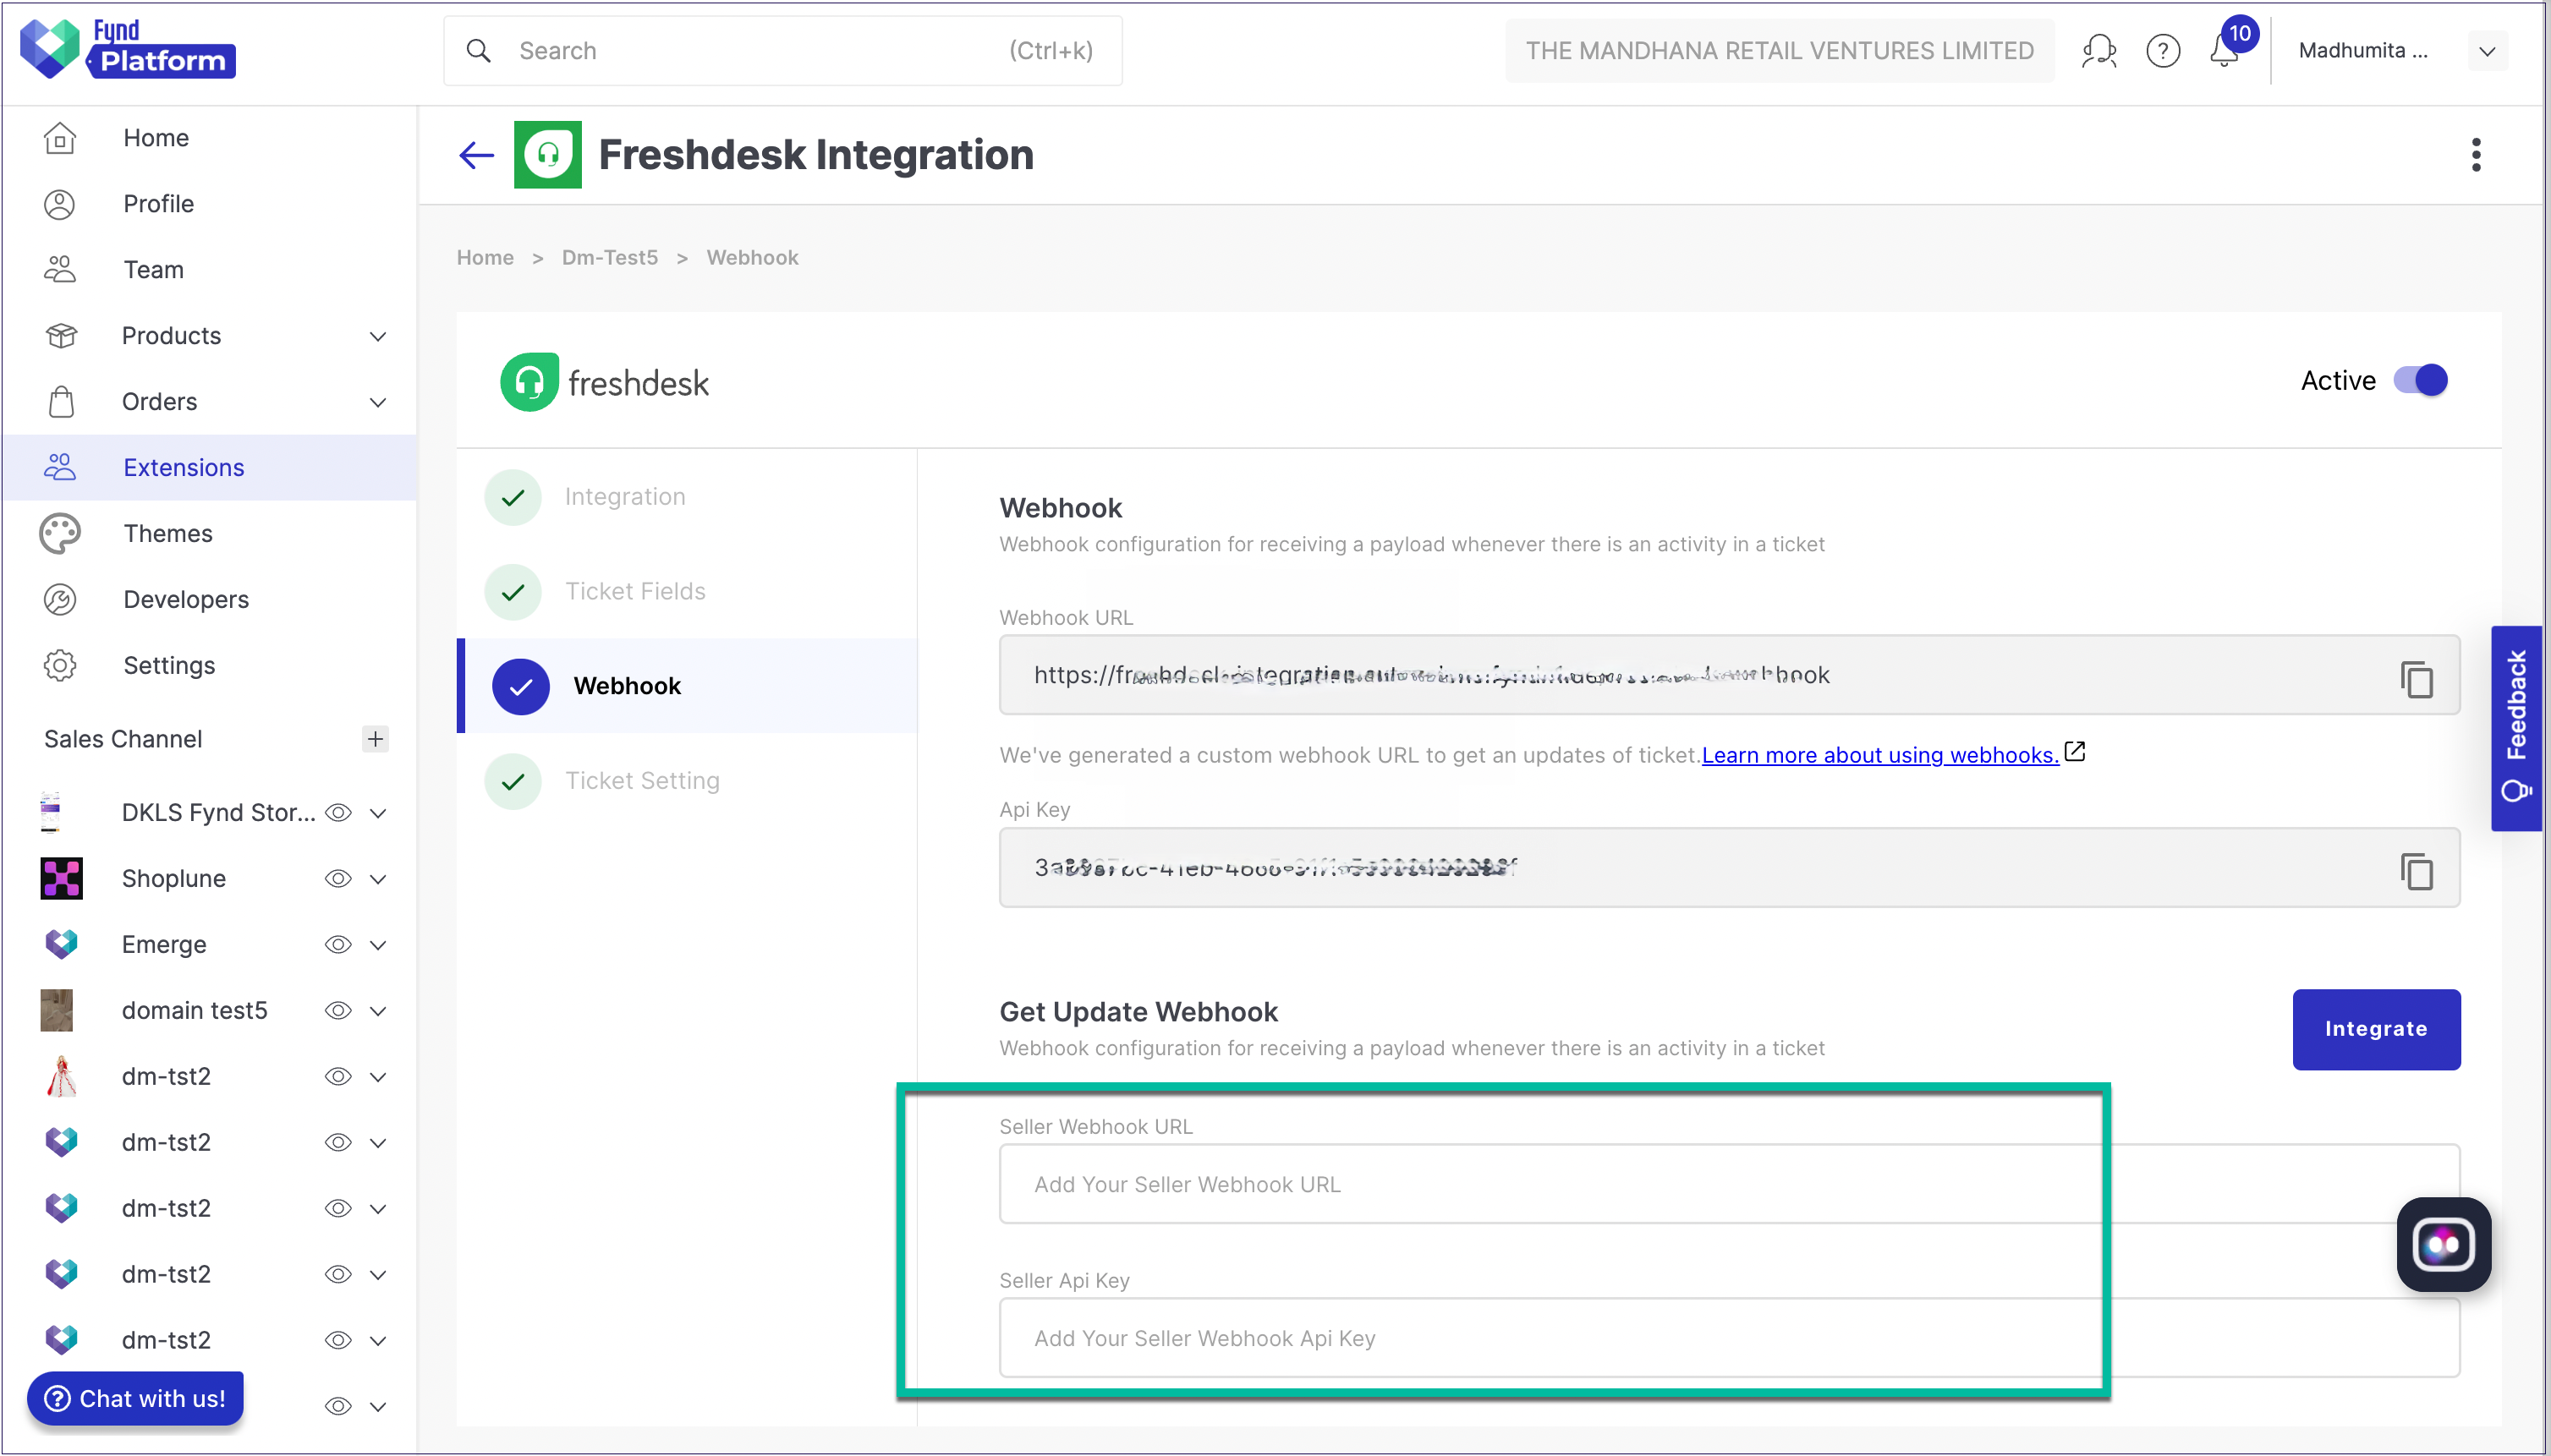Toggle visibility of Emerge channel
Image resolution: width=2551 pixels, height=1456 pixels.
coord(338,944)
